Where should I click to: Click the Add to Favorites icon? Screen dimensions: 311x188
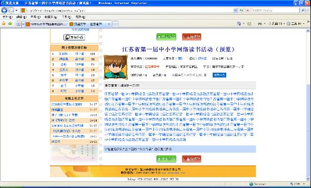coord(10,23)
